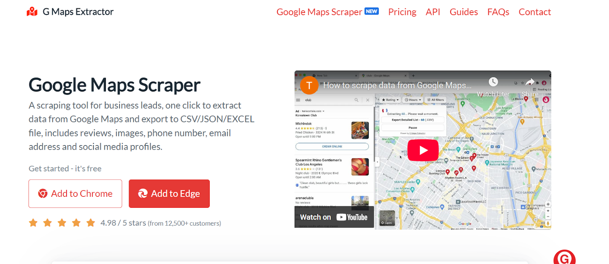Play the video with the red YouTube button

(423, 150)
